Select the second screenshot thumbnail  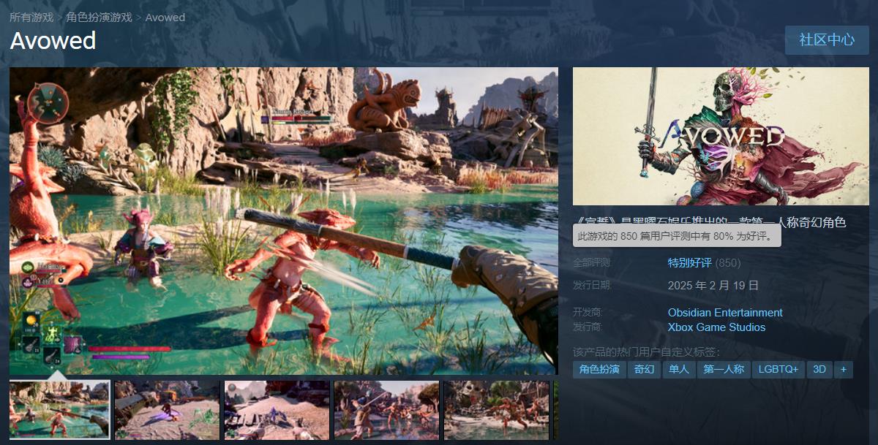tap(168, 410)
